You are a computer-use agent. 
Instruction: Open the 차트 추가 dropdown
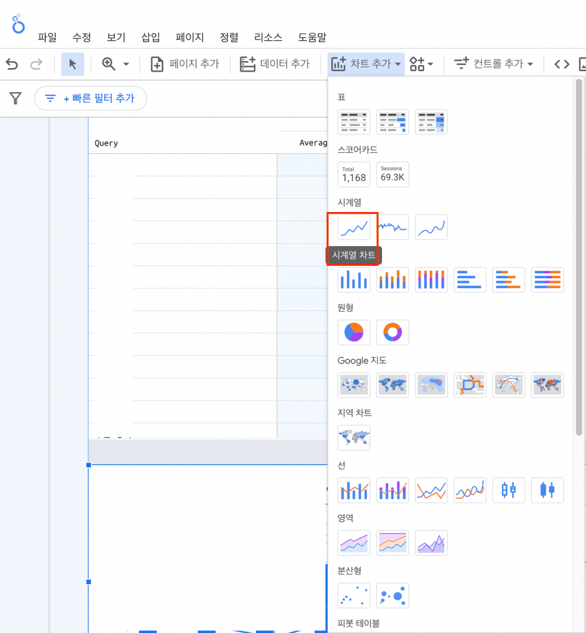coord(366,64)
